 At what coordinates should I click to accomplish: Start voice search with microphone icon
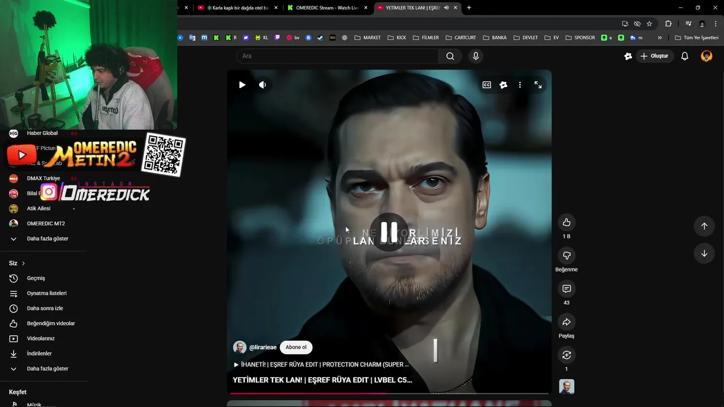pos(476,56)
